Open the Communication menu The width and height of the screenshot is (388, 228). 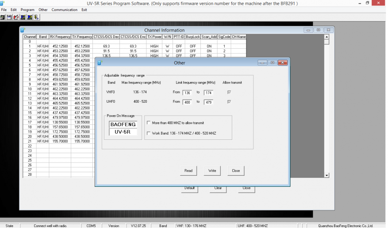pos(64,10)
